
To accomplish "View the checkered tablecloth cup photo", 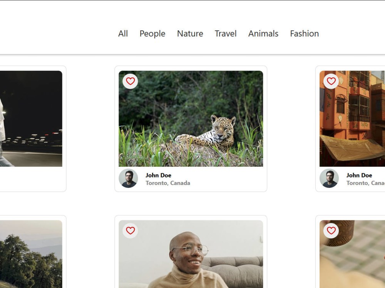I will [352, 254].
